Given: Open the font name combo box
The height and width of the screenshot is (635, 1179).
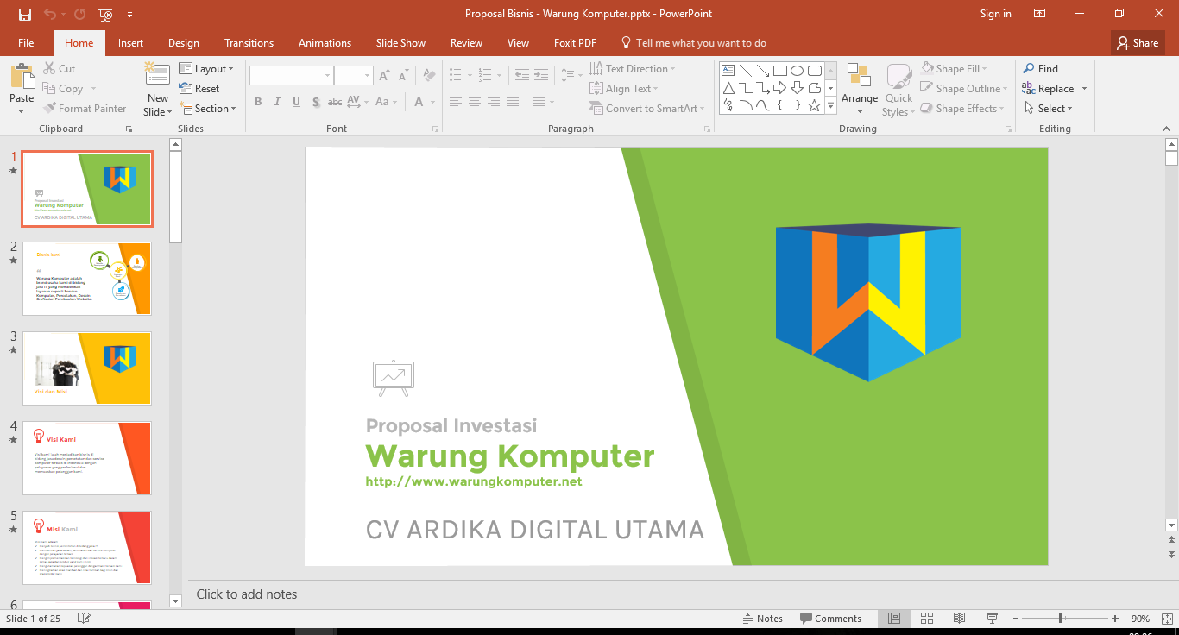Looking at the screenshot, I should coord(292,76).
